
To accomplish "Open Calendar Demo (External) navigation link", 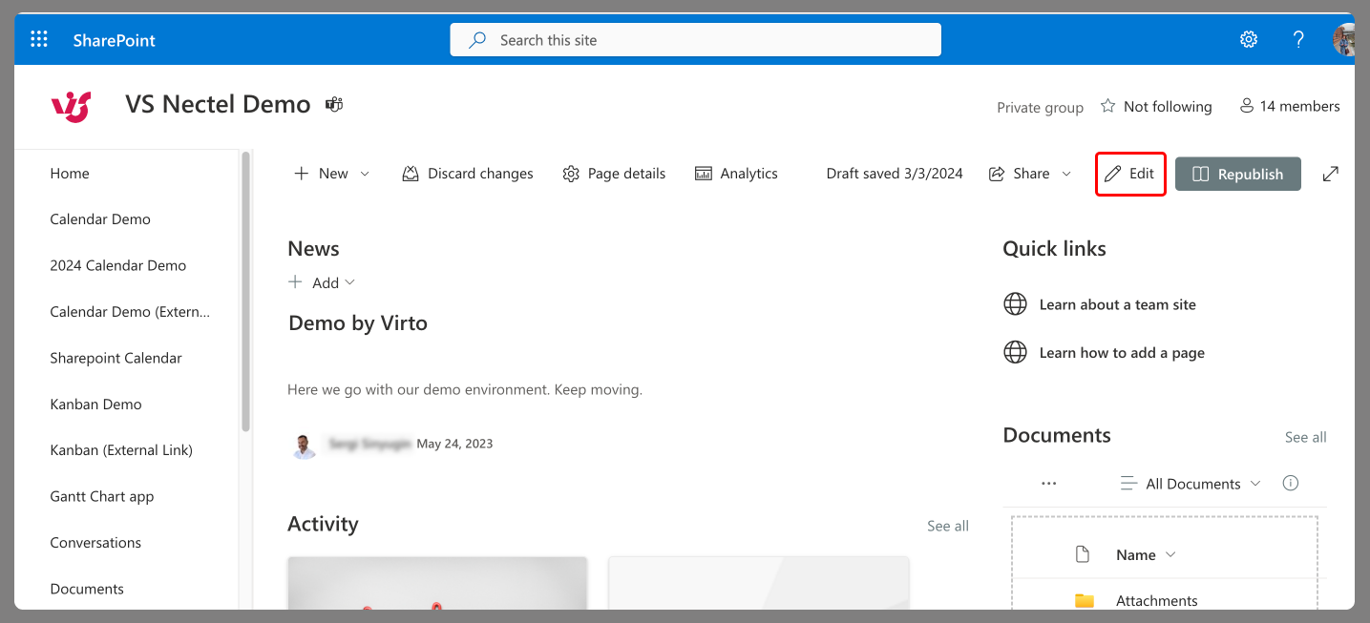I will (130, 312).
